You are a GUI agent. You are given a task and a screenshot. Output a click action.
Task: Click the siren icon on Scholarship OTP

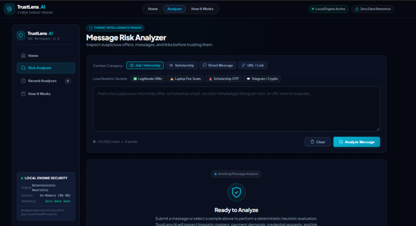[211, 79]
